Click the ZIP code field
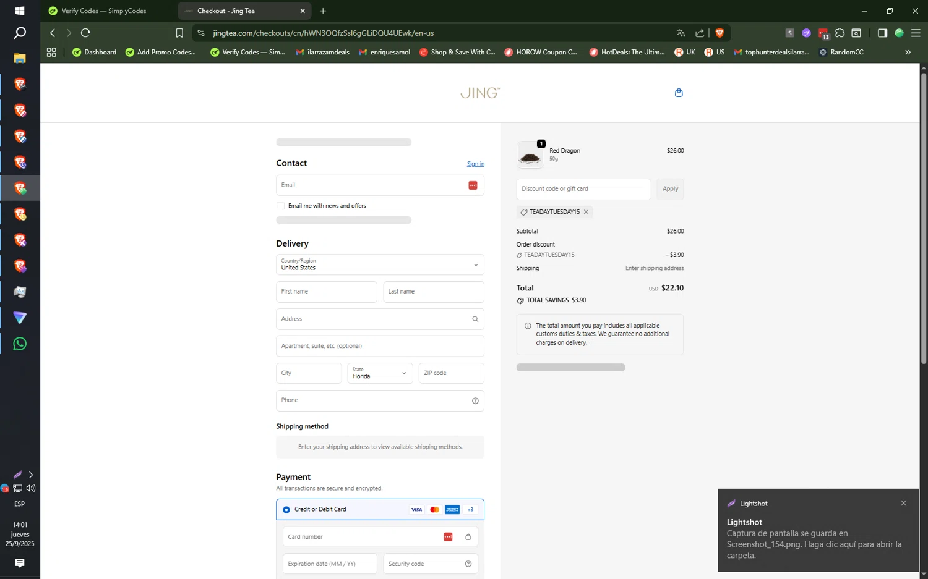This screenshot has width=928, height=579. click(452, 373)
